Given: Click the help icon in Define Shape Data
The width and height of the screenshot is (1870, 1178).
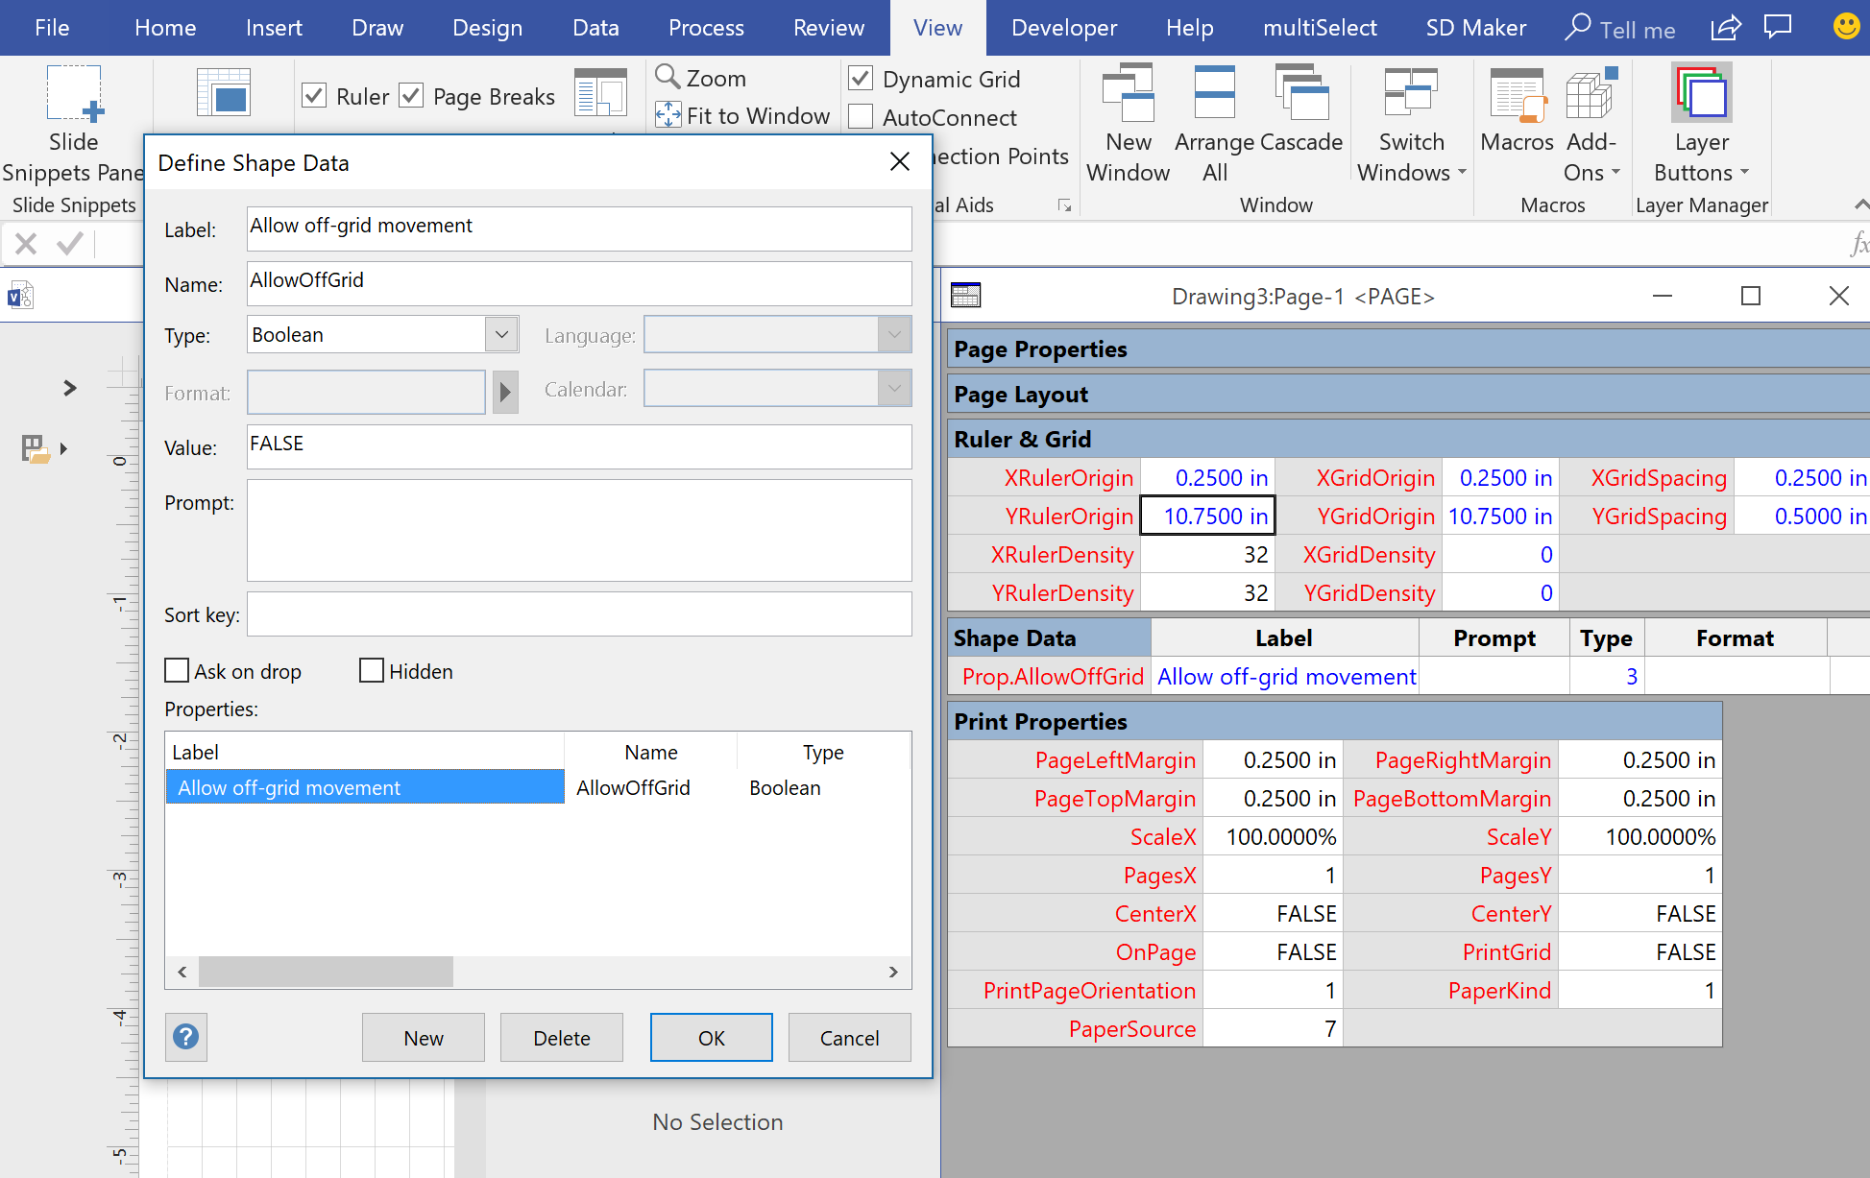Looking at the screenshot, I should (185, 1037).
